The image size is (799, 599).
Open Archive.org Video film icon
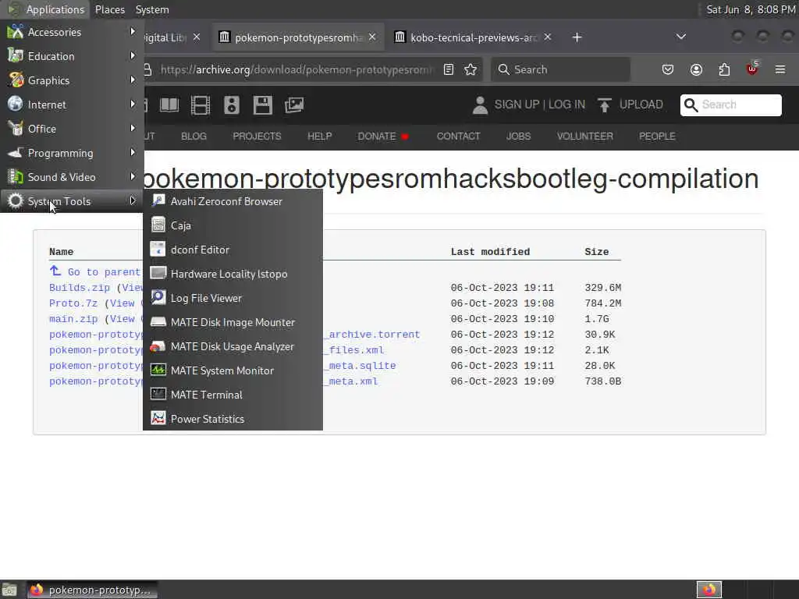point(201,105)
